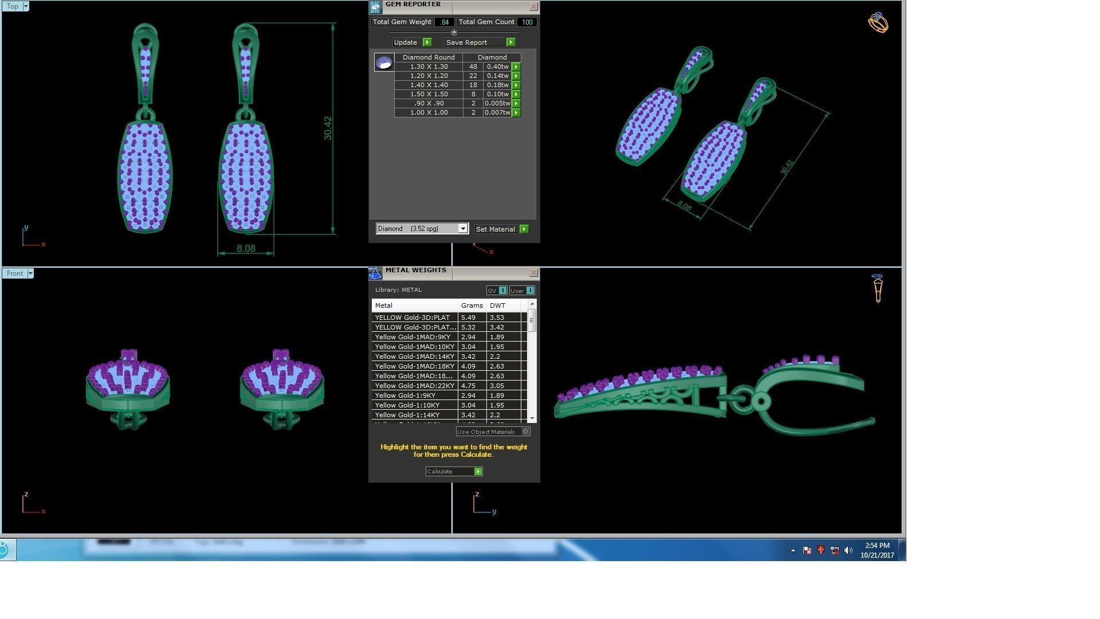This screenshot has width=1100, height=619.
Task: Click green arrow for 1.20 X 1.20 row
Action: [x=516, y=76]
